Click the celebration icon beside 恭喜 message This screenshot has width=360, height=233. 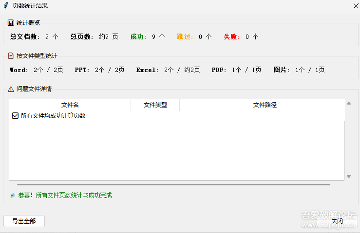[x=13, y=195]
